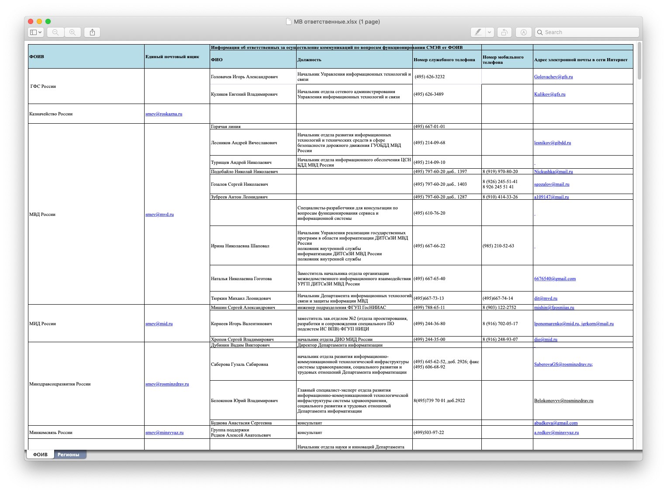Viewport: 667px width, 493px height.
Task: Select cell Минкомсвязь России
Action: click(86, 432)
